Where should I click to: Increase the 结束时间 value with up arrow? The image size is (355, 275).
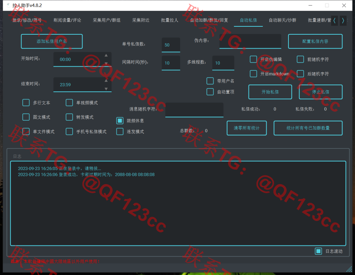click(106, 81)
